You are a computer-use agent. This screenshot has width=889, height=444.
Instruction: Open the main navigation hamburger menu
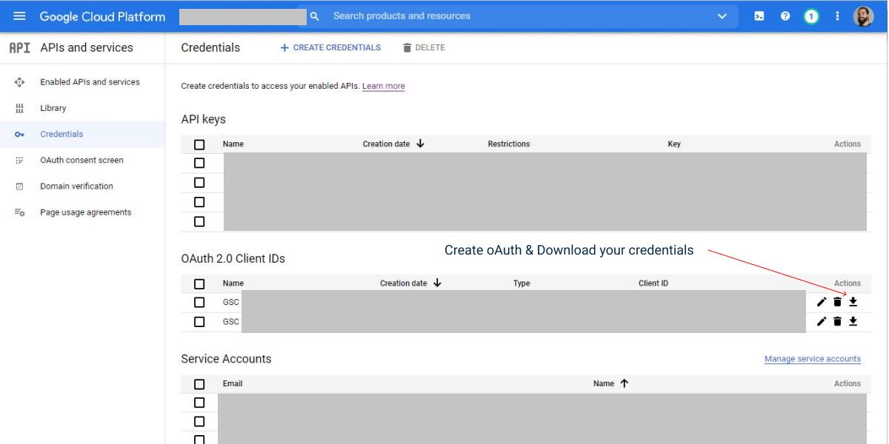click(20, 16)
